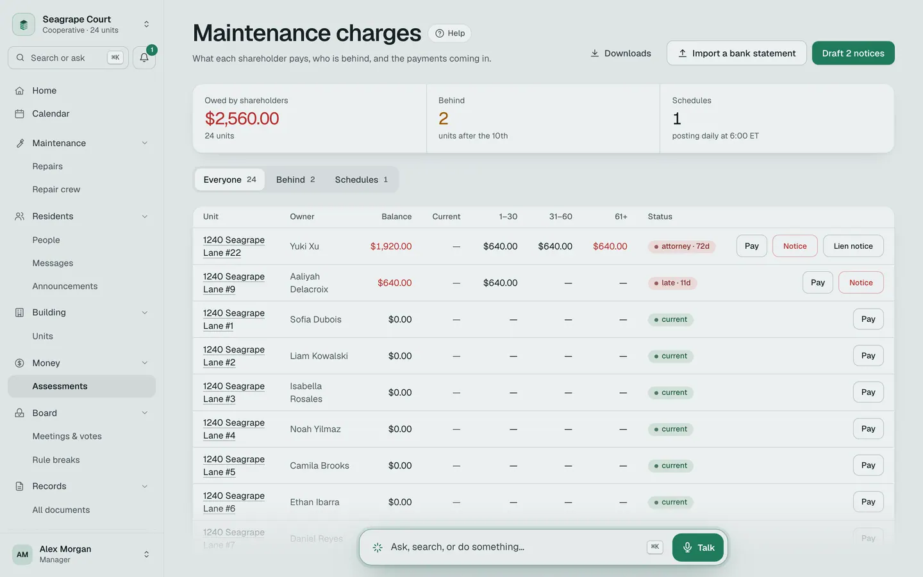This screenshot has width=923, height=577.
Task: Switch to the Everyone tab
Action: 229,180
